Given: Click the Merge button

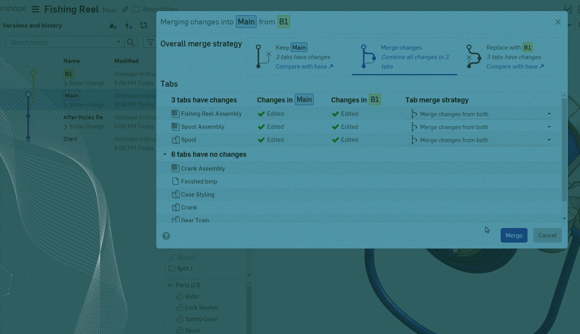Looking at the screenshot, I should pos(514,236).
